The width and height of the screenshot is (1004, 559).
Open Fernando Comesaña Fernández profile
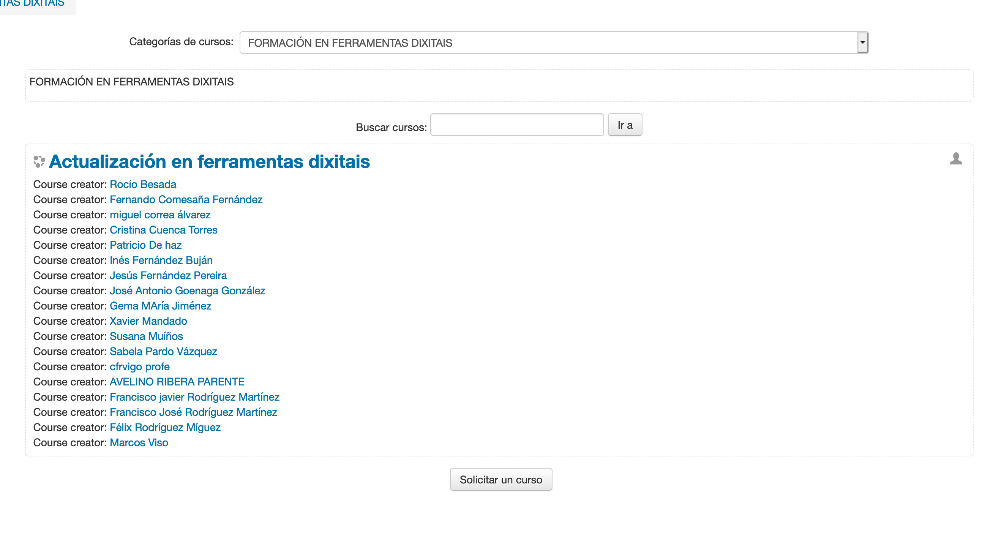click(186, 199)
